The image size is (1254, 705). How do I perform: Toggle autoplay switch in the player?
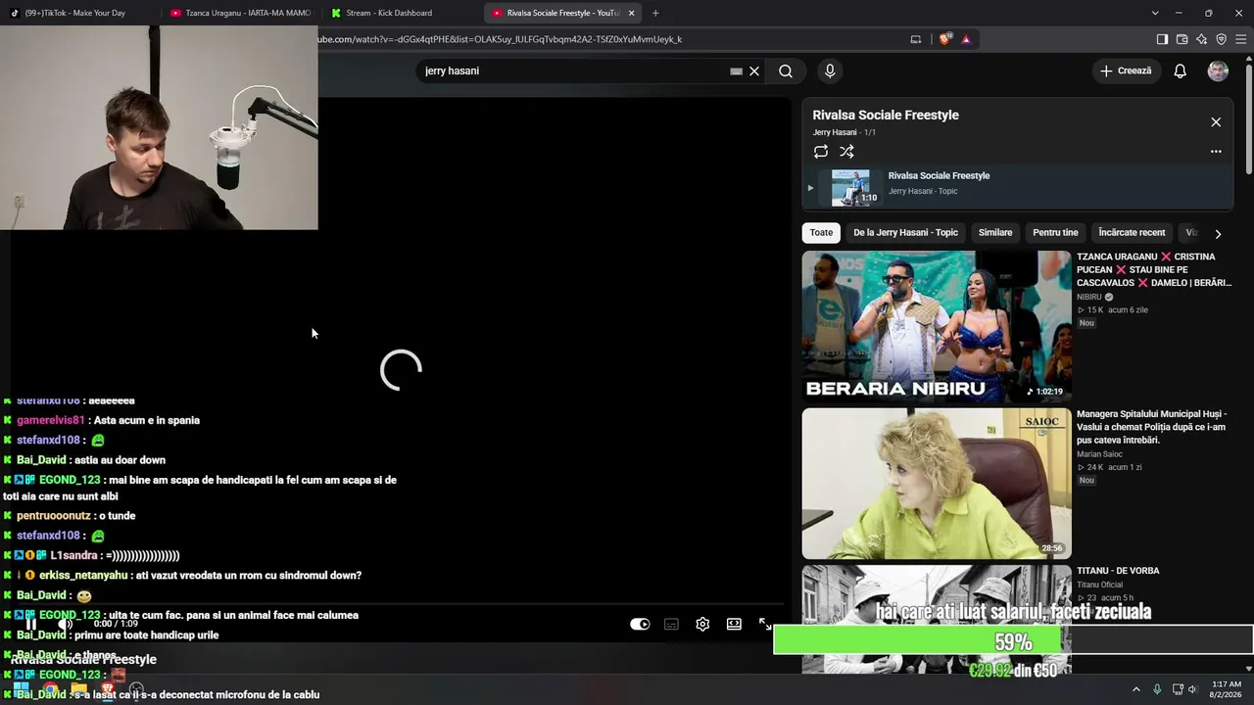[640, 624]
